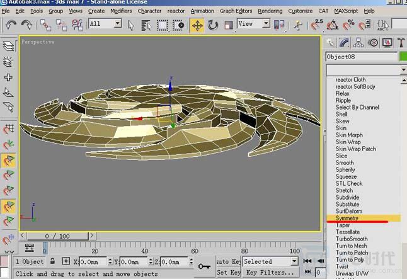
Task: Open the reference coordinate View dropdown
Action: (266, 24)
